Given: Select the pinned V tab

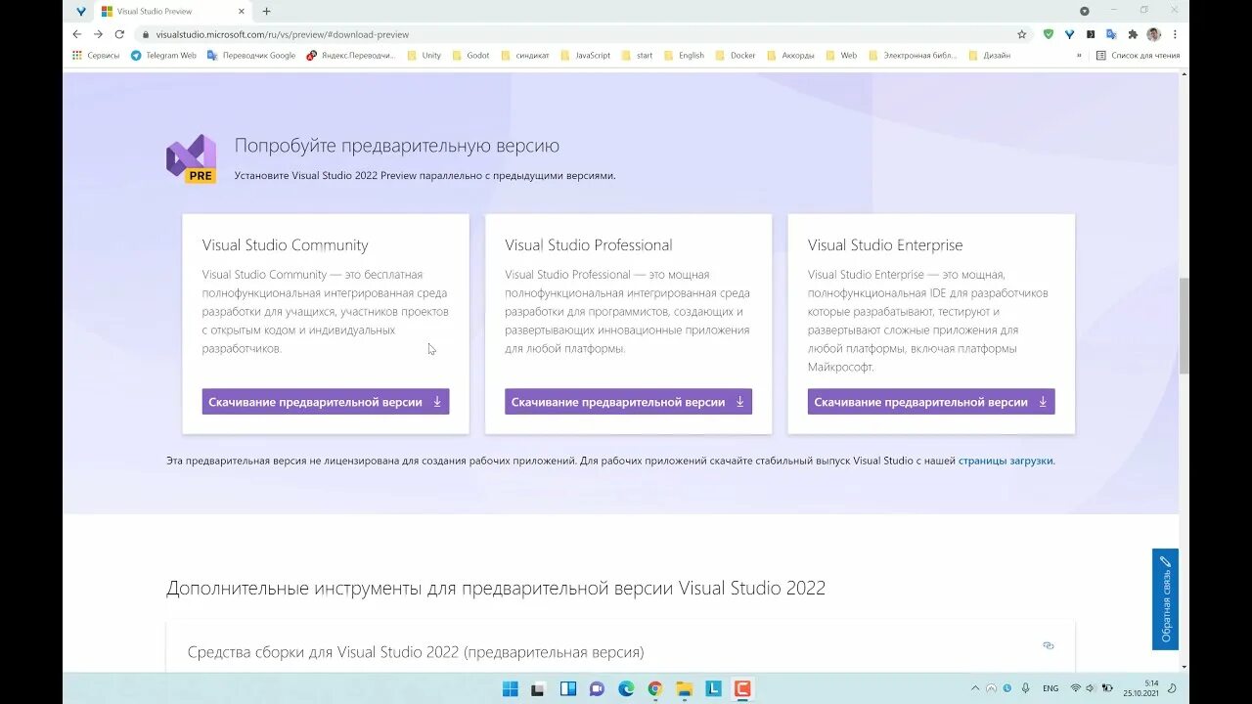Looking at the screenshot, I should click(80, 12).
